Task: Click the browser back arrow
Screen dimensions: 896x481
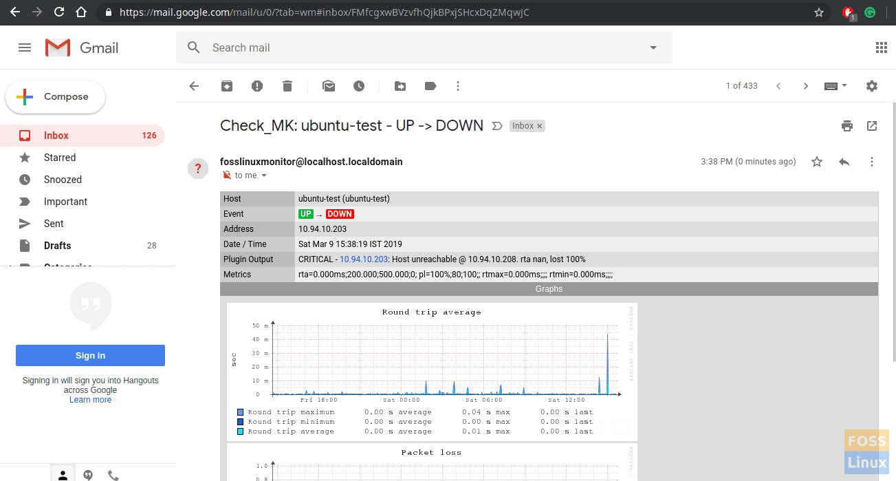Action: (15, 12)
